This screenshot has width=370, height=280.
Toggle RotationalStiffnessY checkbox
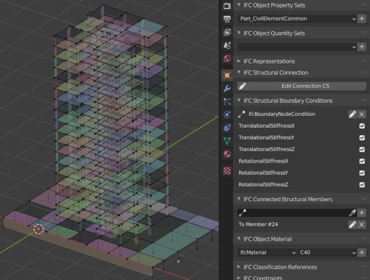(x=362, y=173)
